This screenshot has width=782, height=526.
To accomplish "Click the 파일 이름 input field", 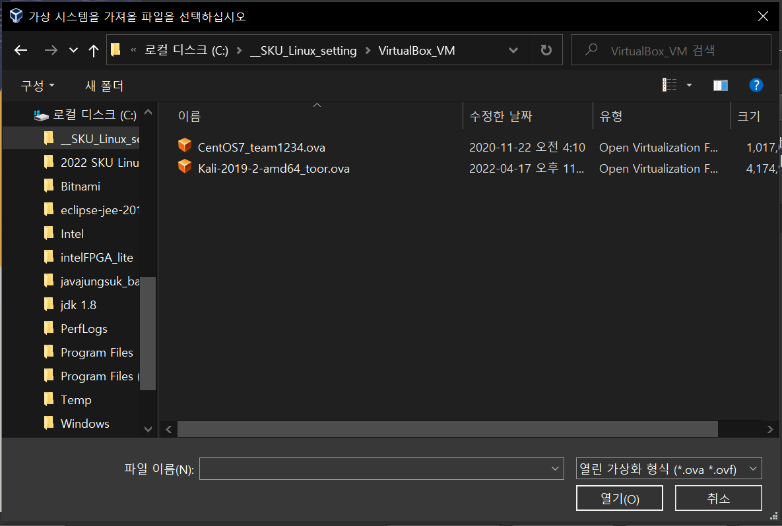I will (381, 469).
